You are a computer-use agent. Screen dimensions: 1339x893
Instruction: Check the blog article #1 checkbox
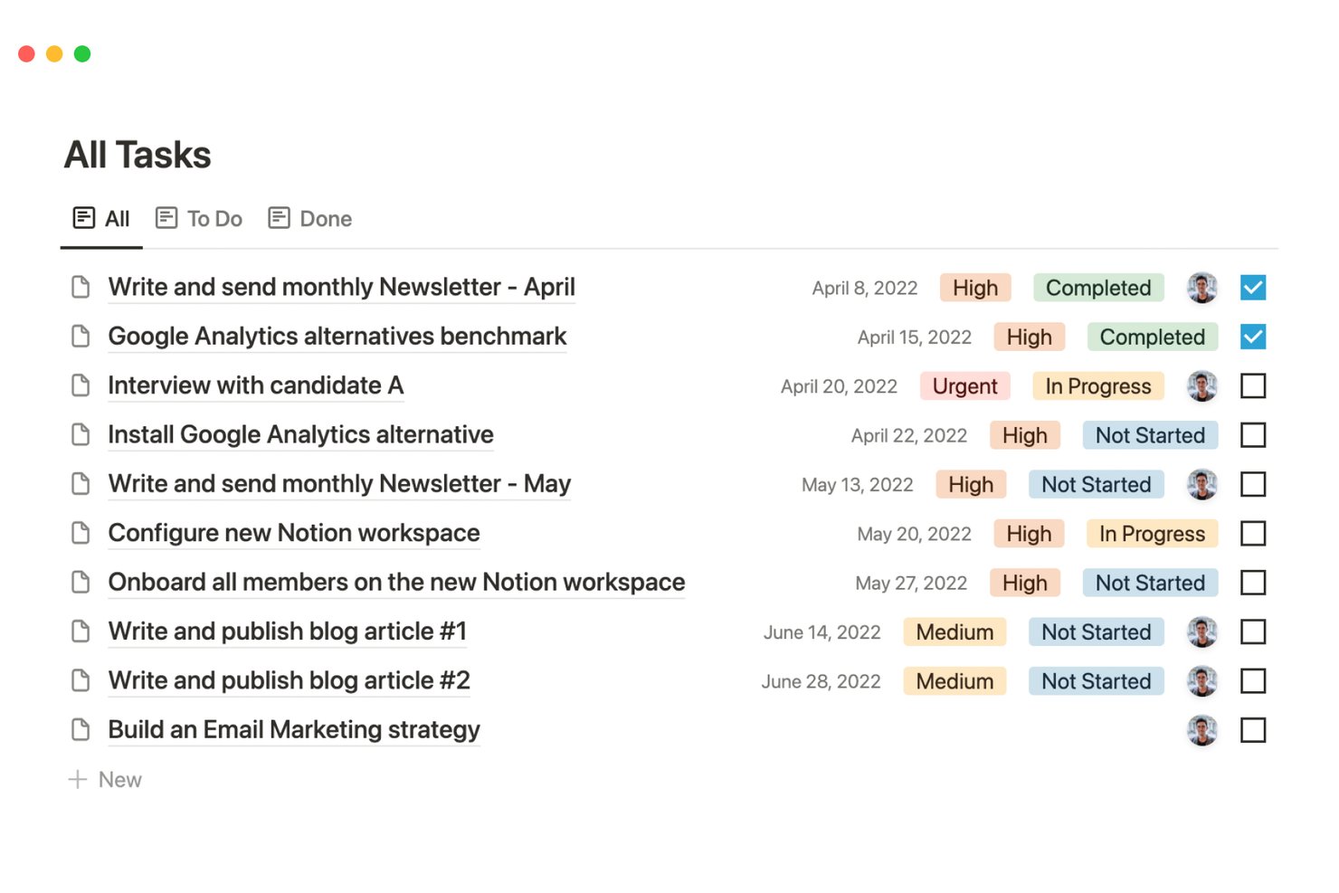point(1253,632)
